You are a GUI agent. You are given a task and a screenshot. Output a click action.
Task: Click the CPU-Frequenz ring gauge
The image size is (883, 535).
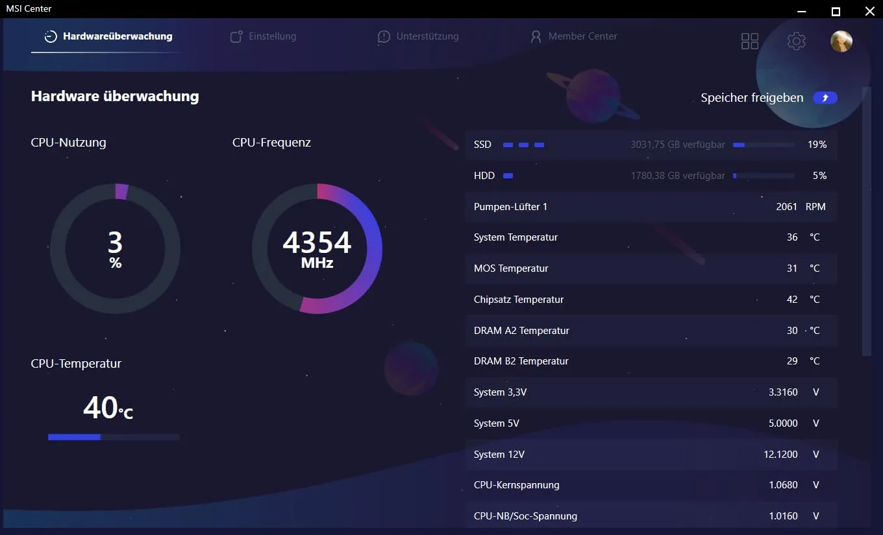pyautogui.click(x=317, y=248)
